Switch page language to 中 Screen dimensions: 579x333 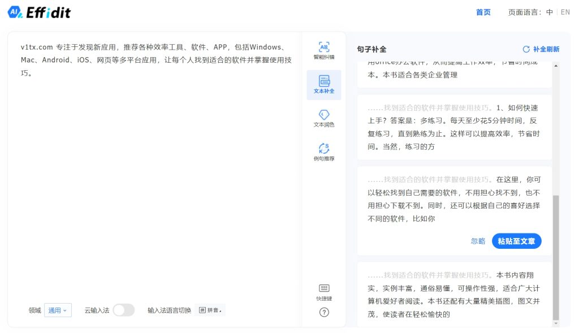pos(550,12)
